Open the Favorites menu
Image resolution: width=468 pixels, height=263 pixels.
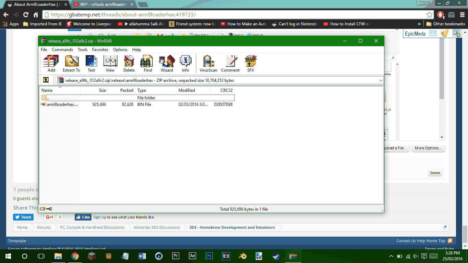(x=100, y=50)
